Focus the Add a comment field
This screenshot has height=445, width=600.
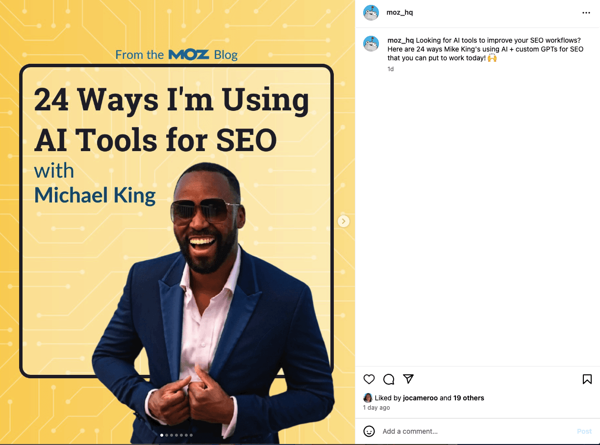475,431
